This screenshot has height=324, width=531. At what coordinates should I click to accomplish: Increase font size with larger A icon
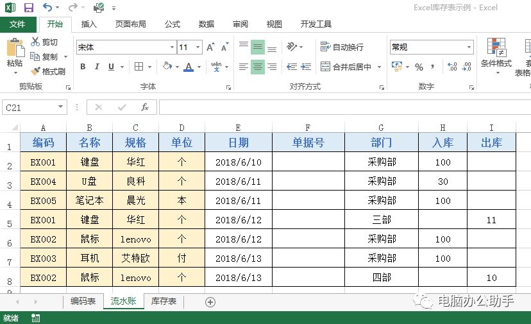(210, 47)
